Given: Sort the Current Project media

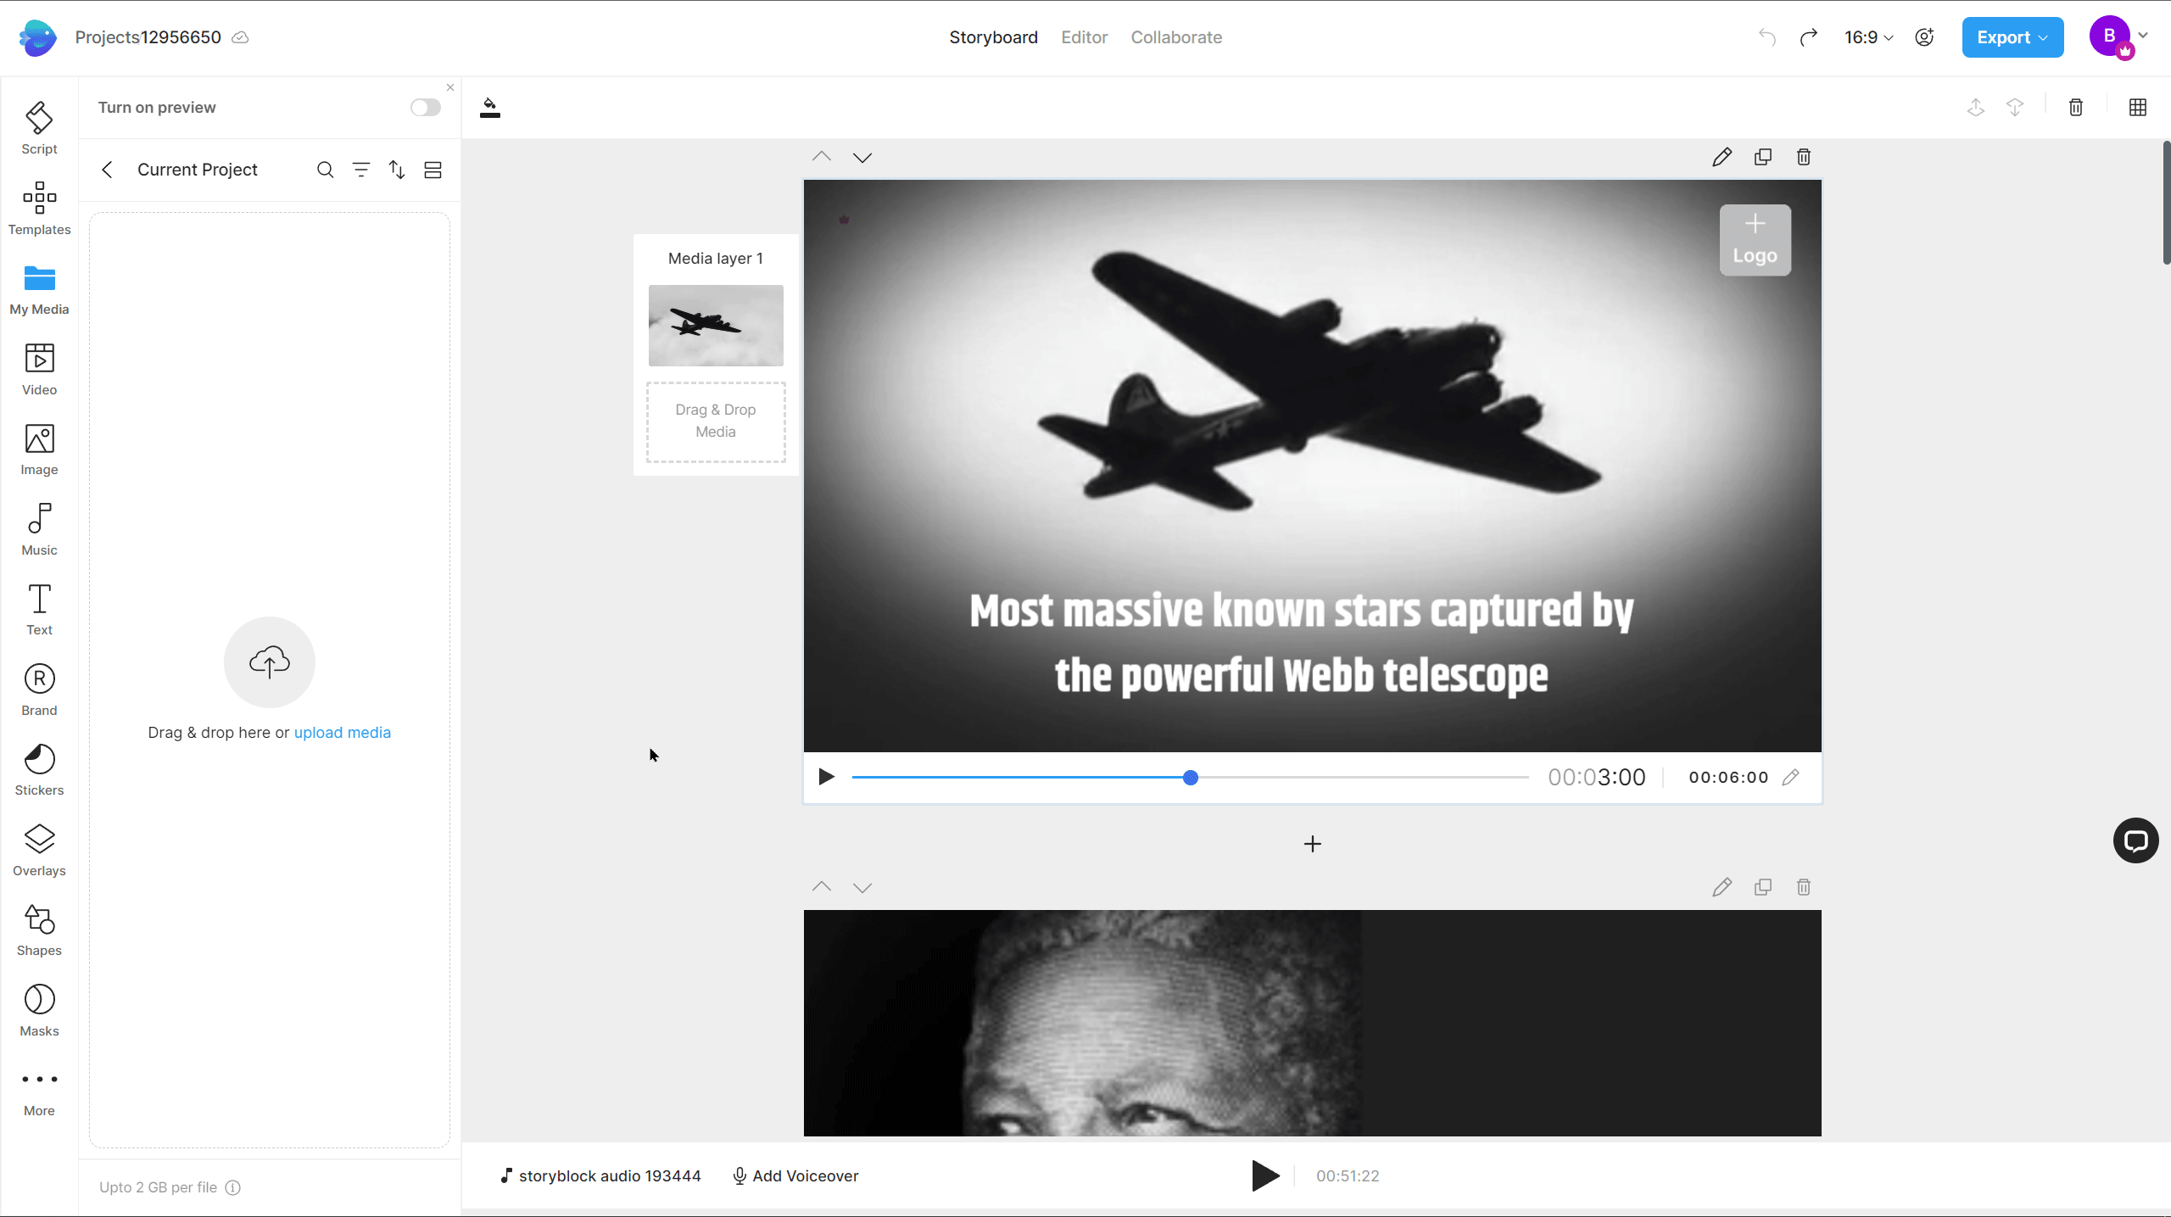Looking at the screenshot, I should 397,170.
